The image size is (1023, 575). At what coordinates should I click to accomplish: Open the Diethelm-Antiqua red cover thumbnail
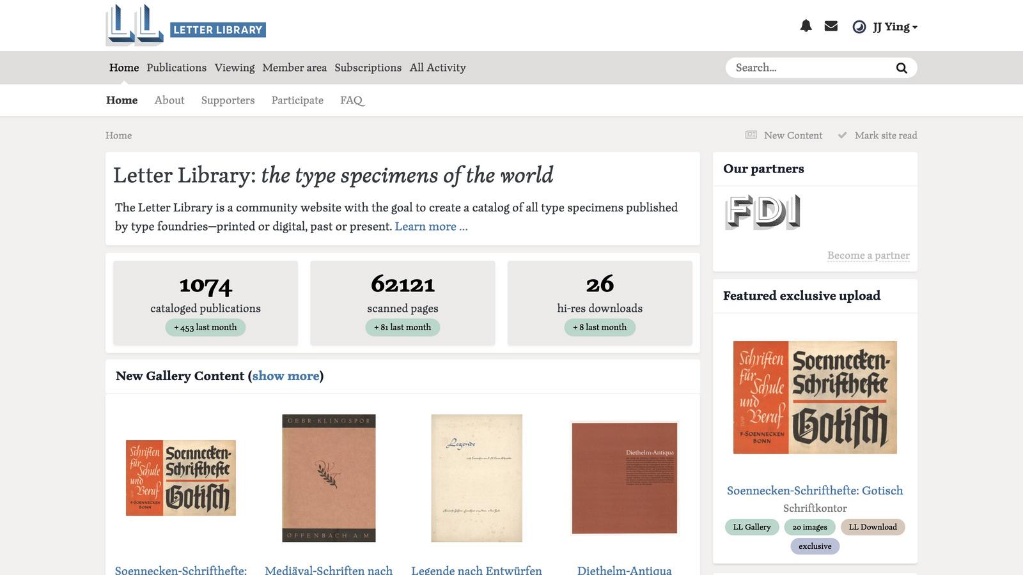[624, 478]
